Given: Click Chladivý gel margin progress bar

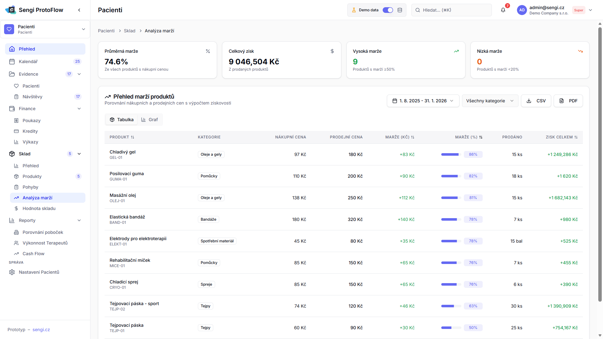Looking at the screenshot, I should coord(451,154).
